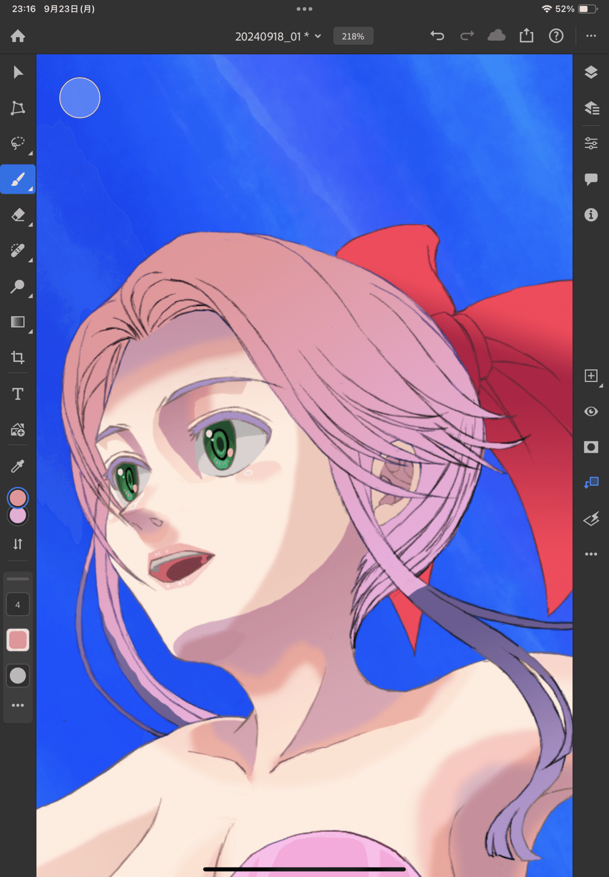Open filters and adjustments icon
The image size is (609, 877).
591,518
